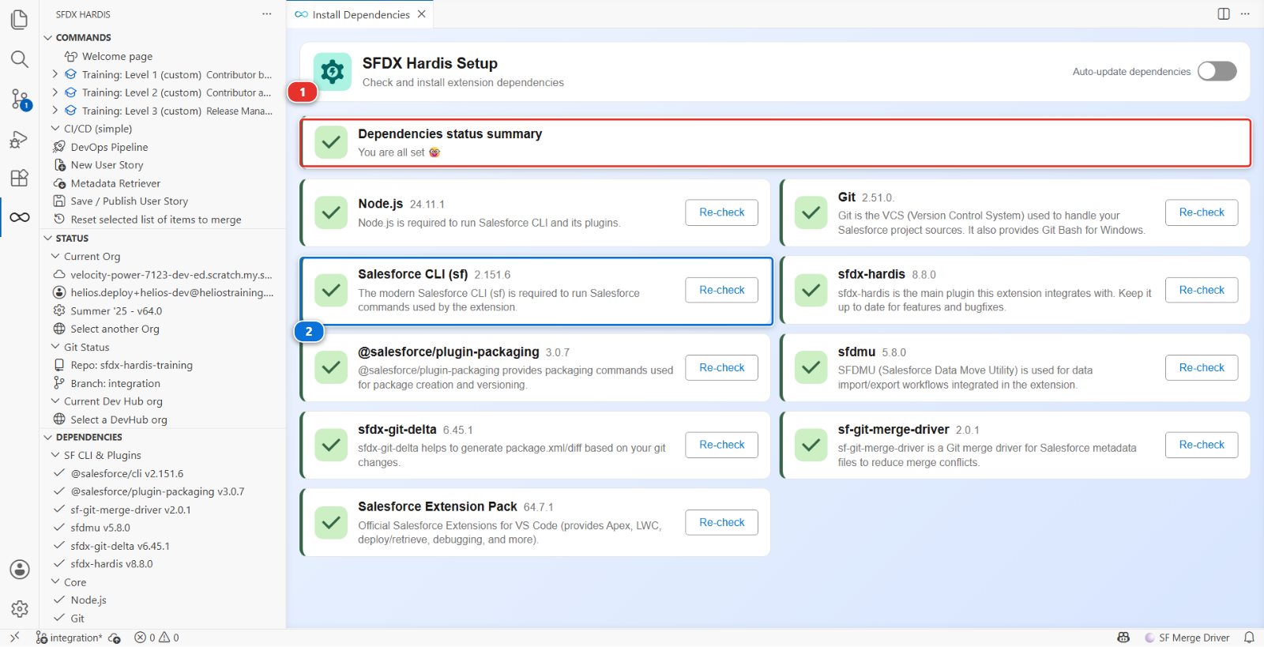1264x647 pixels.
Task: Collapse the STATUS section
Action: 48,239
